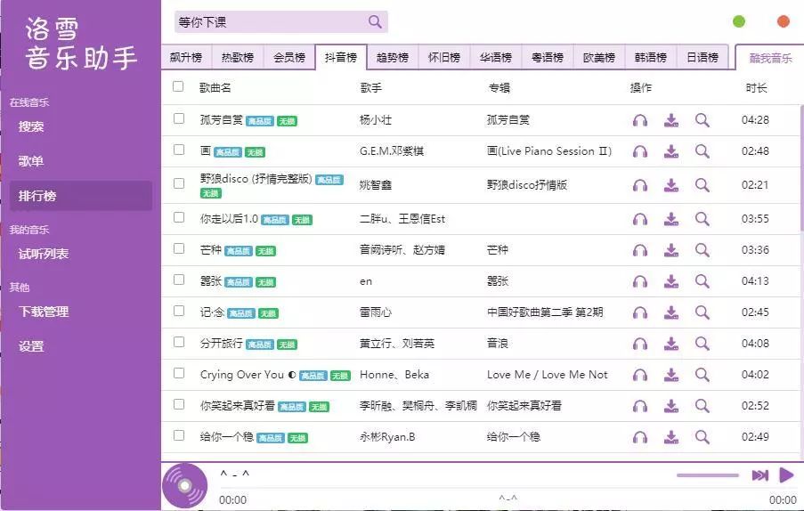Open the 热歌榜 tab
Viewport: 804px width, 511px height.
[238, 57]
